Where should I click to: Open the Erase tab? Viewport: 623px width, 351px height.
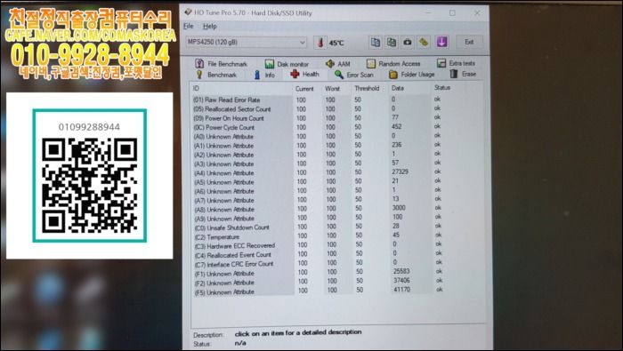(x=463, y=74)
